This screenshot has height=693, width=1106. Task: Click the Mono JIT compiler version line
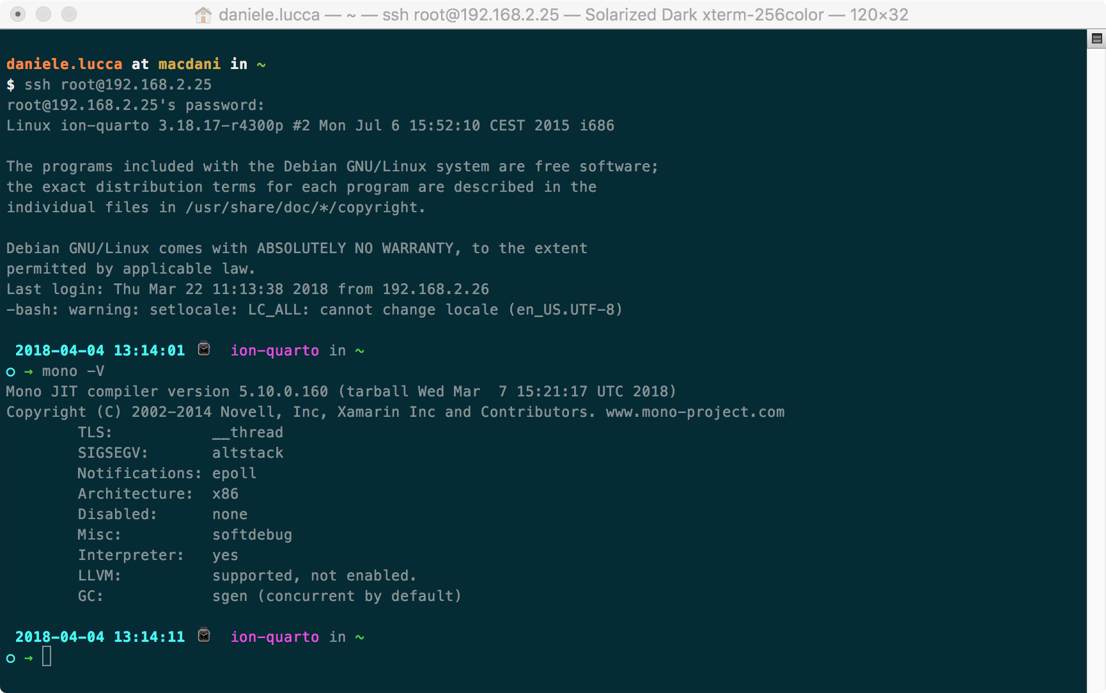(x=341, y=391)
